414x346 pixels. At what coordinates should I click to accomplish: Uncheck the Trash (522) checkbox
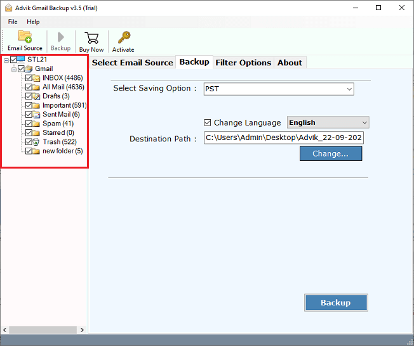tap(29, 142)
